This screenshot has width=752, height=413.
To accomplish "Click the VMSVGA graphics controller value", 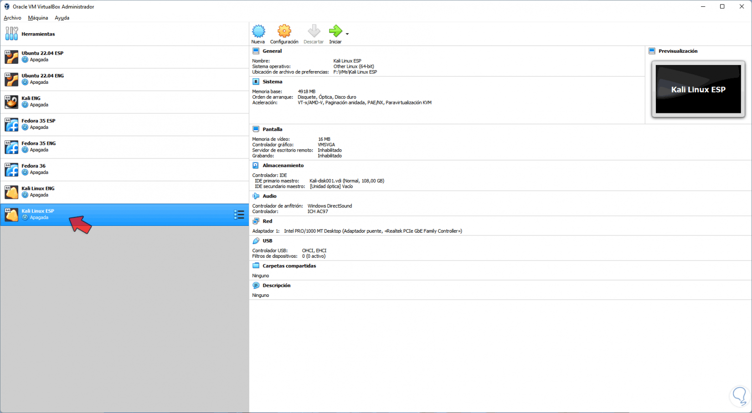I will click(x=326, y=145).
